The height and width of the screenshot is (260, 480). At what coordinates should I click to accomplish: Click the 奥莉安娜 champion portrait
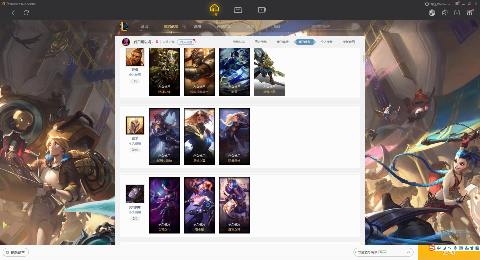pyautogui.click(x=135, y=194)
